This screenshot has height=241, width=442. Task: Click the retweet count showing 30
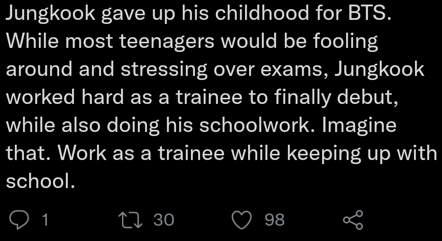pyautogui.click(x=164, y=220)
